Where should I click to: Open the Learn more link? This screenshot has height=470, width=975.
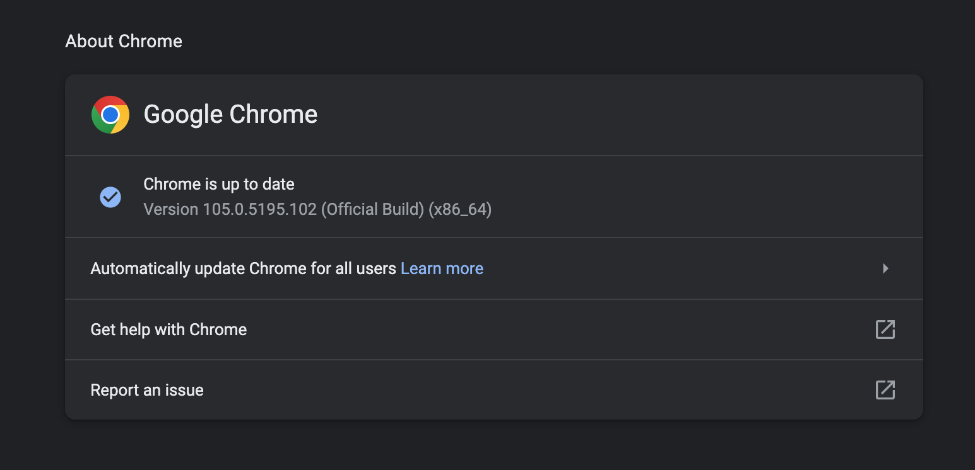(442, 268)
